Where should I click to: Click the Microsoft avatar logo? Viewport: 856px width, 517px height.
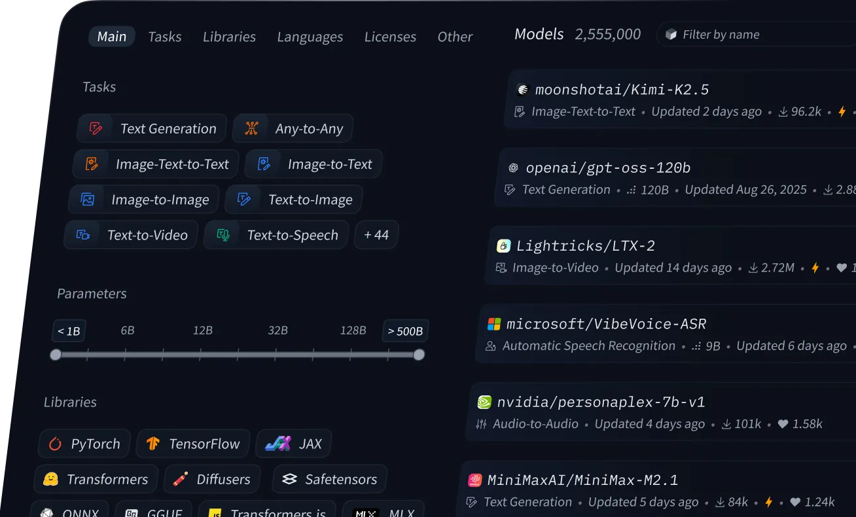(x=494, y=324)
